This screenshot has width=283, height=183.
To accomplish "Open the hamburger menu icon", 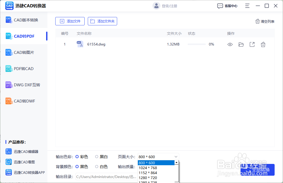I will [247, 6].
